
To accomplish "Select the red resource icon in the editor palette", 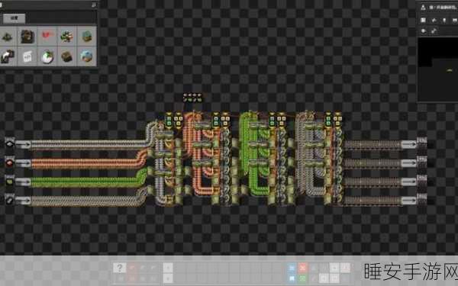I will point(47,37).
